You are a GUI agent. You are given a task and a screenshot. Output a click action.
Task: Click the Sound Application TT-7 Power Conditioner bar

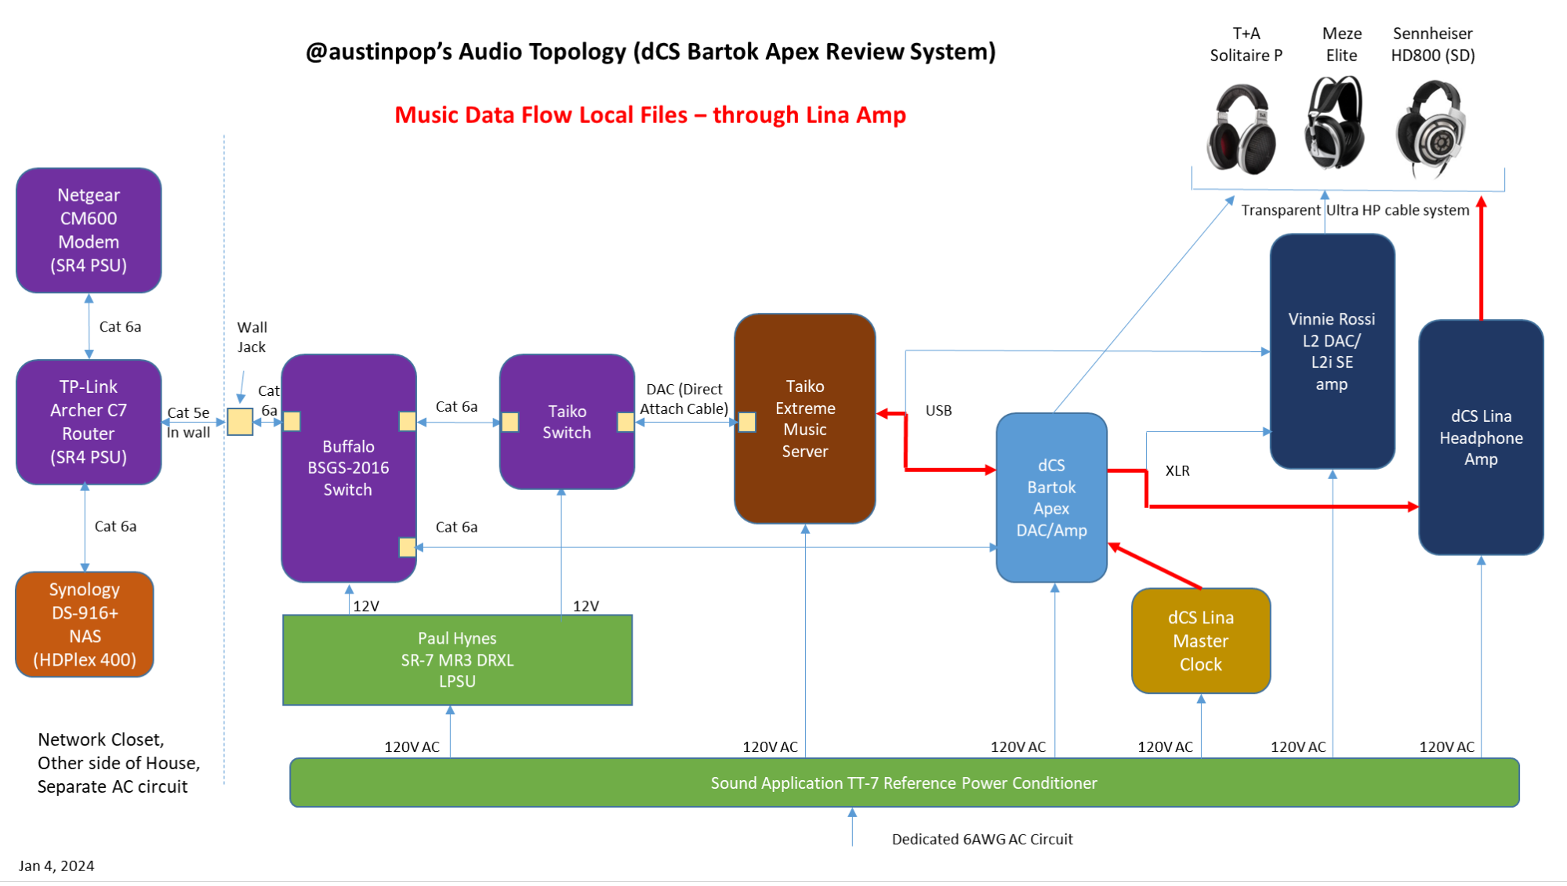click(903, 783)
